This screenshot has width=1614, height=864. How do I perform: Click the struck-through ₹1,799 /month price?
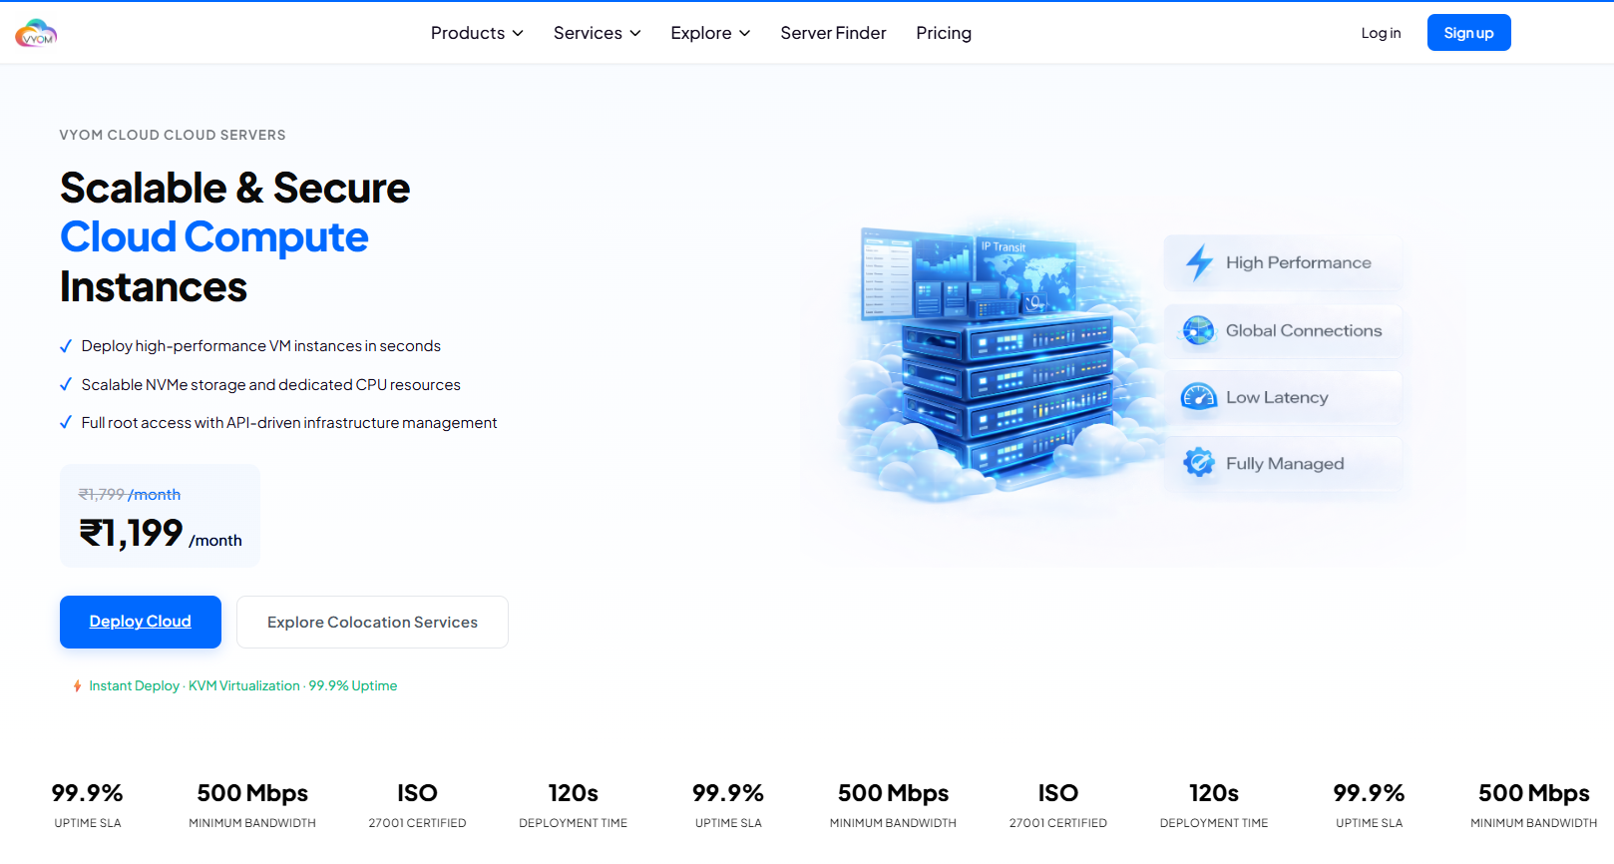tap(130, 495)
